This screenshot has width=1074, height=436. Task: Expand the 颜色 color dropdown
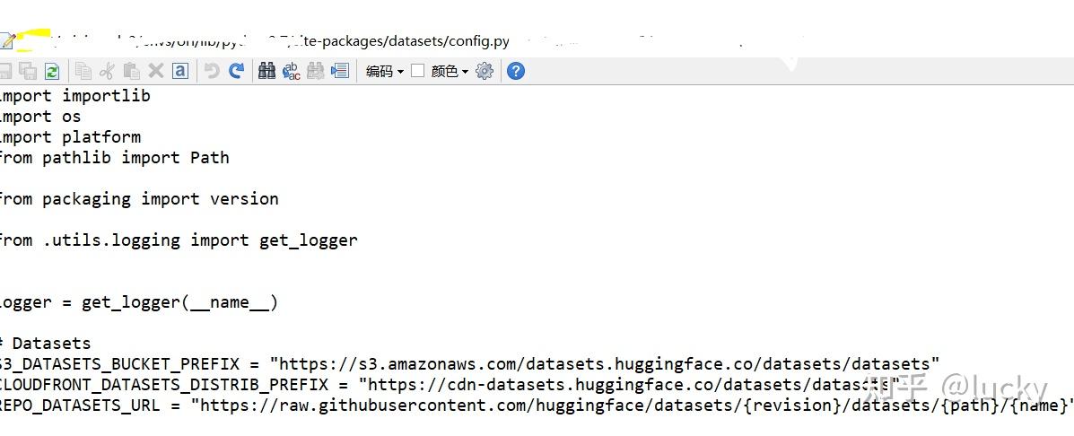tap(450, 71)
